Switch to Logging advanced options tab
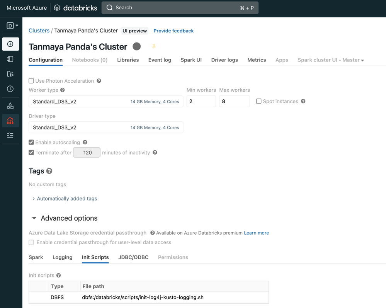The image size is (386, 308). point(63,257)
